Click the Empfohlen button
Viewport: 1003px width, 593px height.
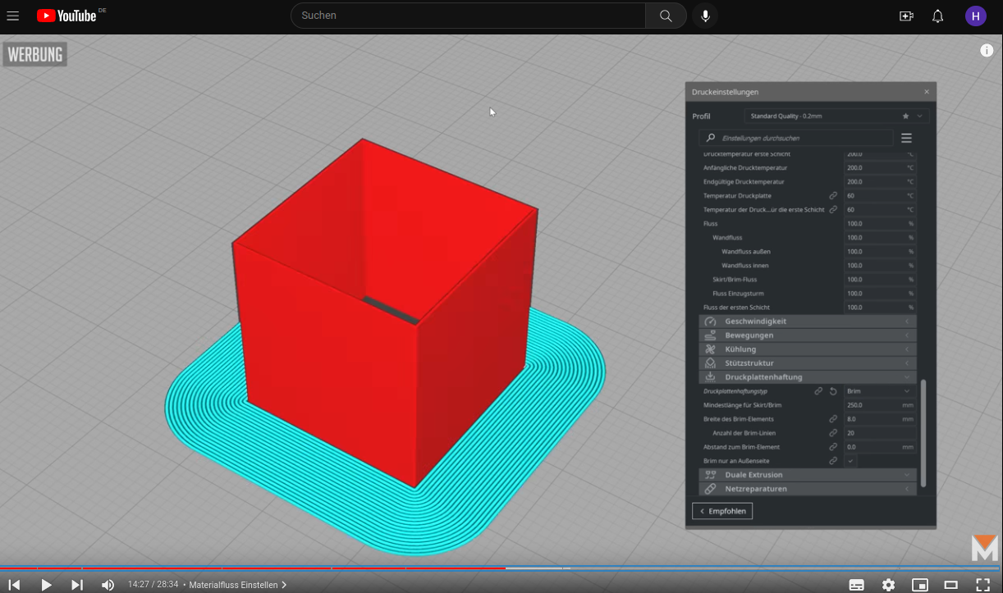pyautogui.click(x=722, y=511)
